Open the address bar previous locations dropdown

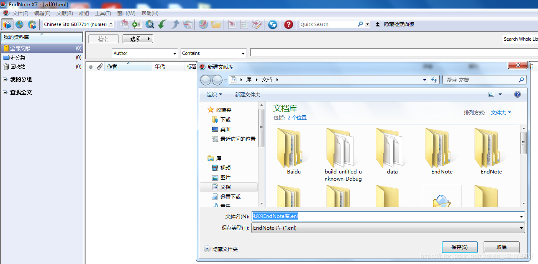pos(425,80)
